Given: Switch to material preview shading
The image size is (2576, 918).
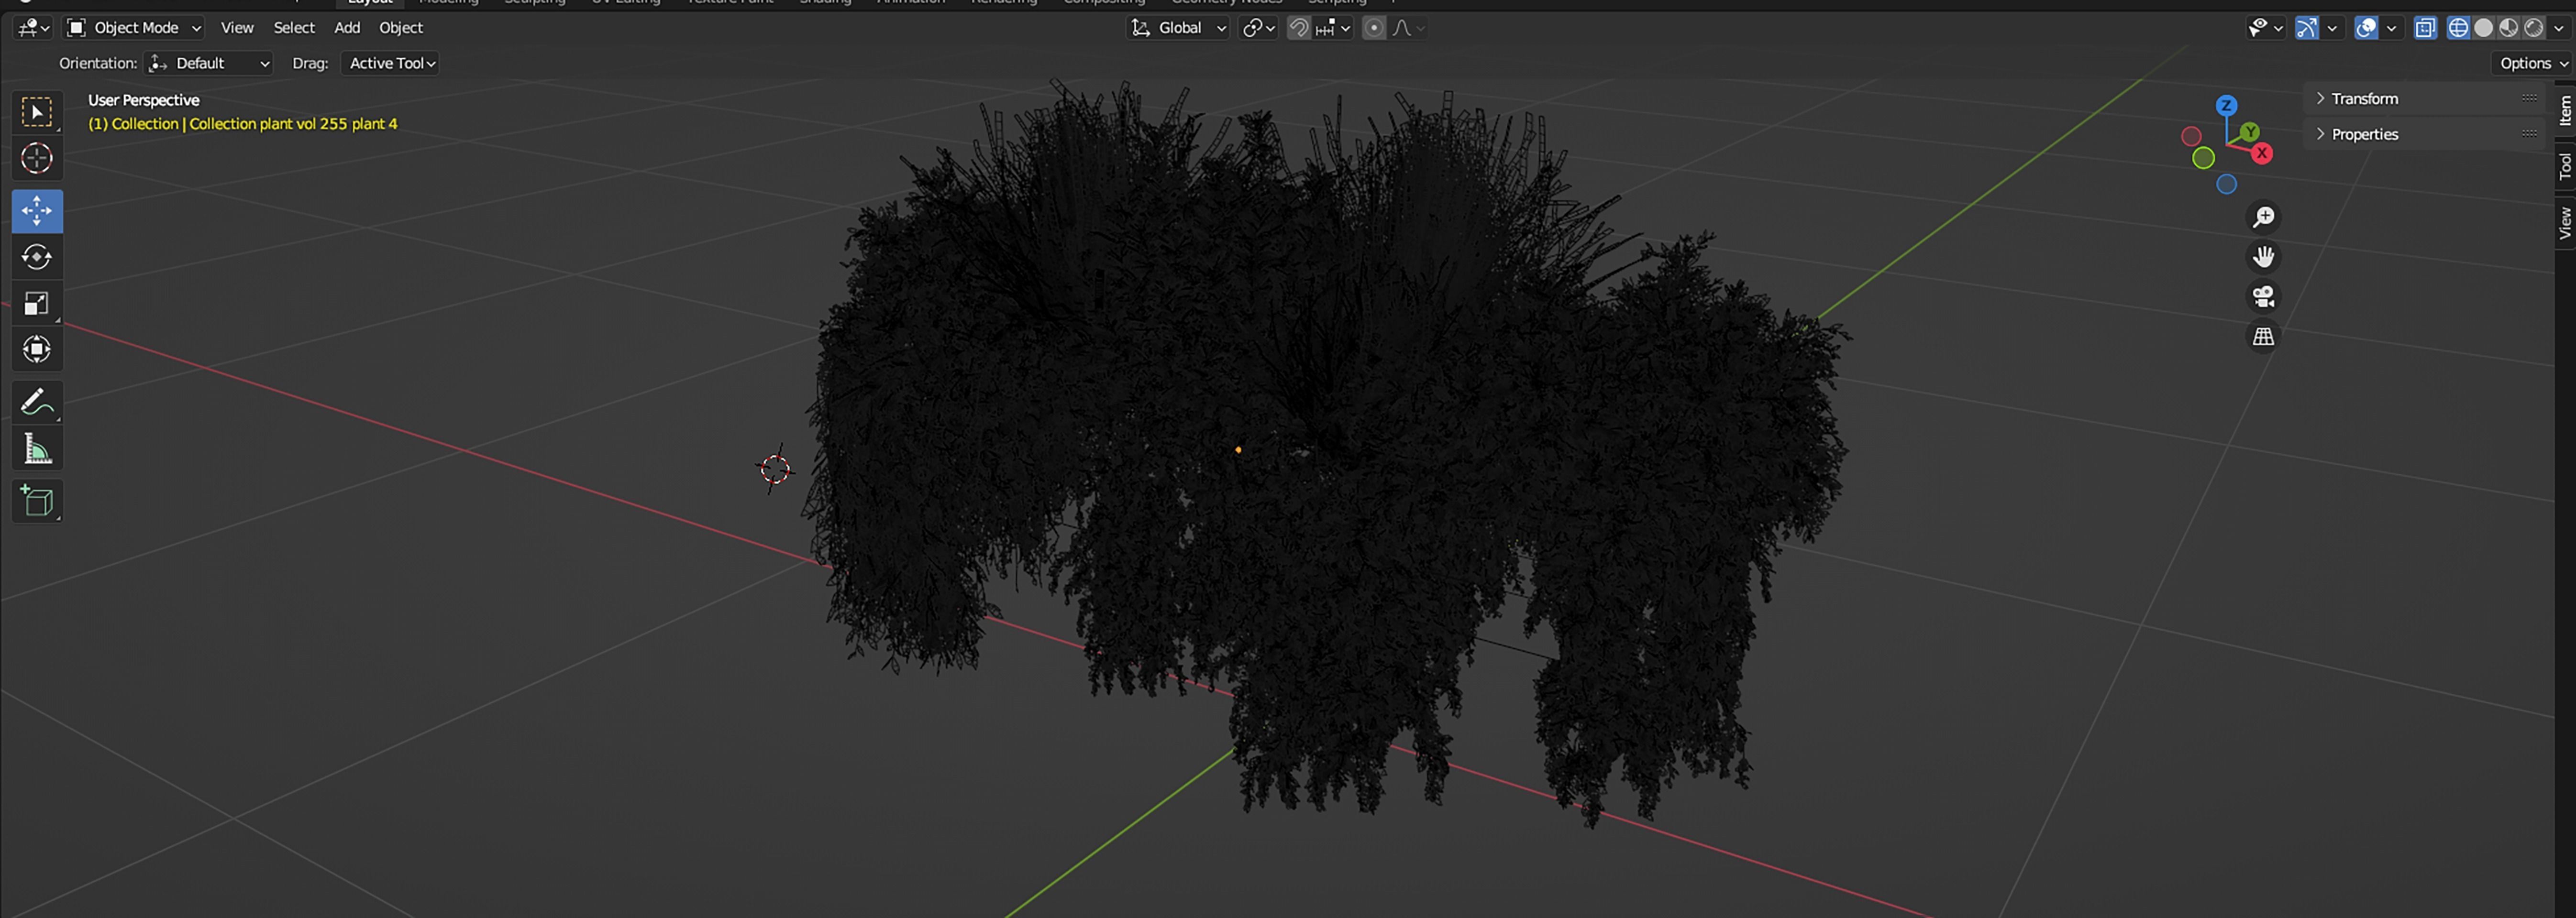Looking at the screenshot, I should [2508, 28].
